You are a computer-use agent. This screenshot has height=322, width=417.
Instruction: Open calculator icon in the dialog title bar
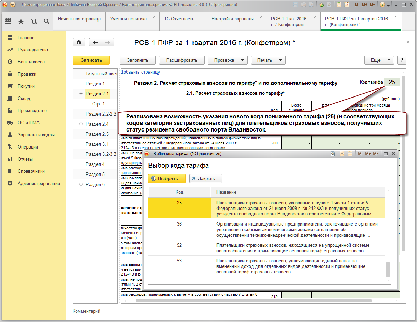coord(342,154)
